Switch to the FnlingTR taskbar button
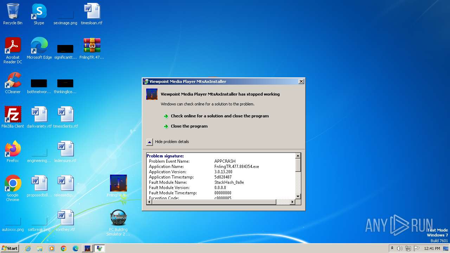 pos(87,248)
